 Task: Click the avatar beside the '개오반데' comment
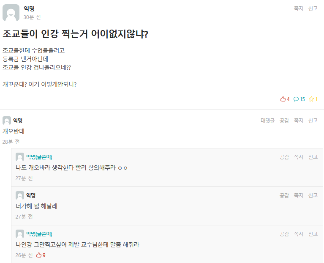pos(7,121)
